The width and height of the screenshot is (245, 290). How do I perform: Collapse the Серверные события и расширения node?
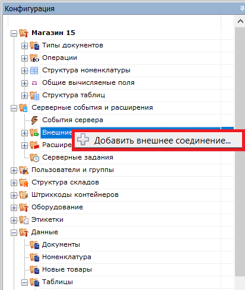coord(14,108)
